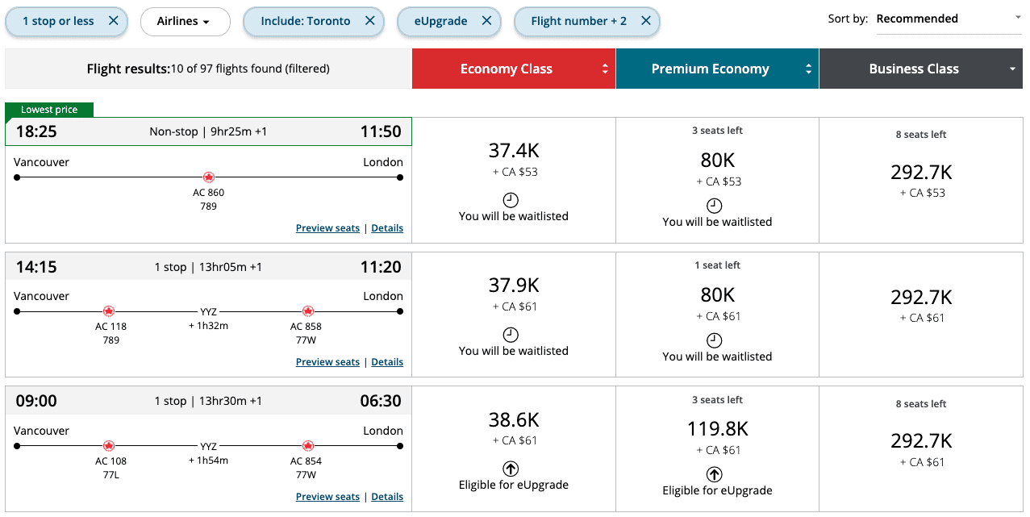Preview seats for the 18:25 non-stop flight
Image resolution: width=1030 pixels, height=517 pixels.
point(327,228)
